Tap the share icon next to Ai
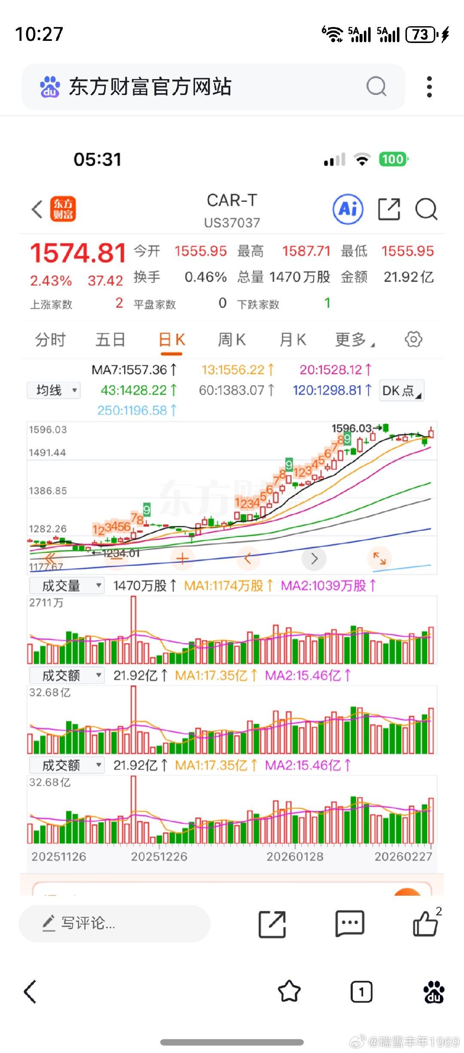Image resolution: width=464 pixels, height=1053 pixels. [x=389, y=209]
